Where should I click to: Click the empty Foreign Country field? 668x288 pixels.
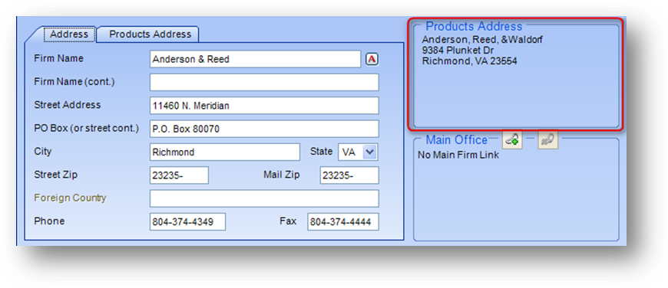point(264,198)
